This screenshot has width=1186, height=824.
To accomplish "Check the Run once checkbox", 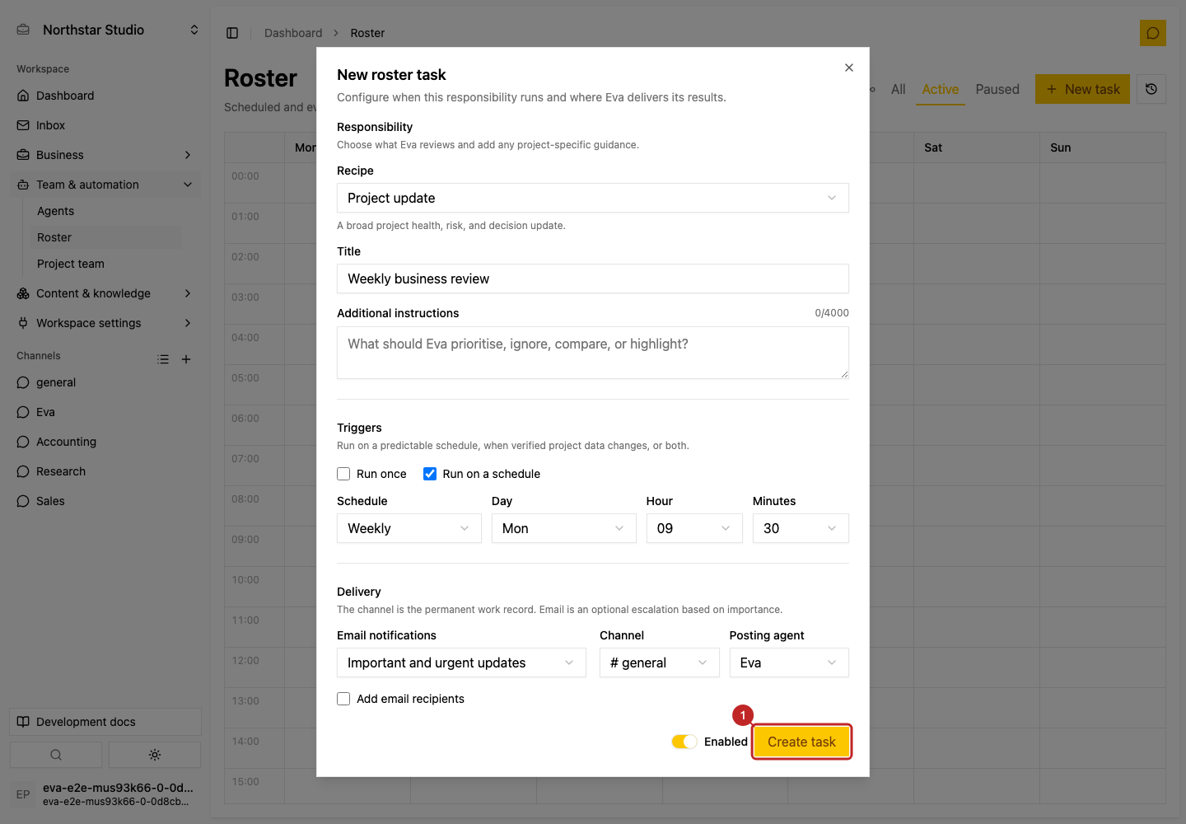I will (343, 474).
